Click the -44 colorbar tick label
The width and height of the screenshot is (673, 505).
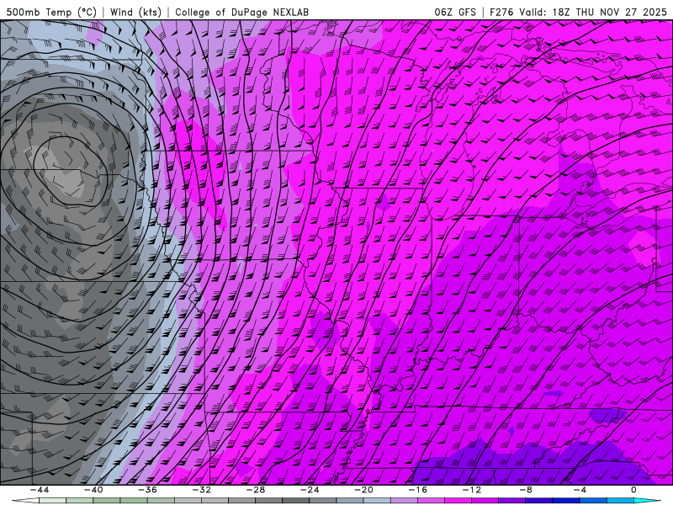click(40, 490)
